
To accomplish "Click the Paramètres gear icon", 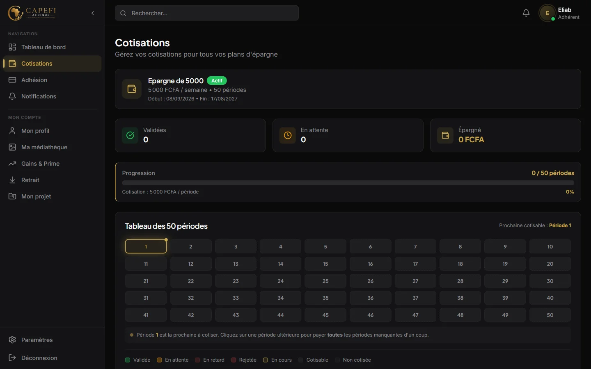I will click(12, 340).
